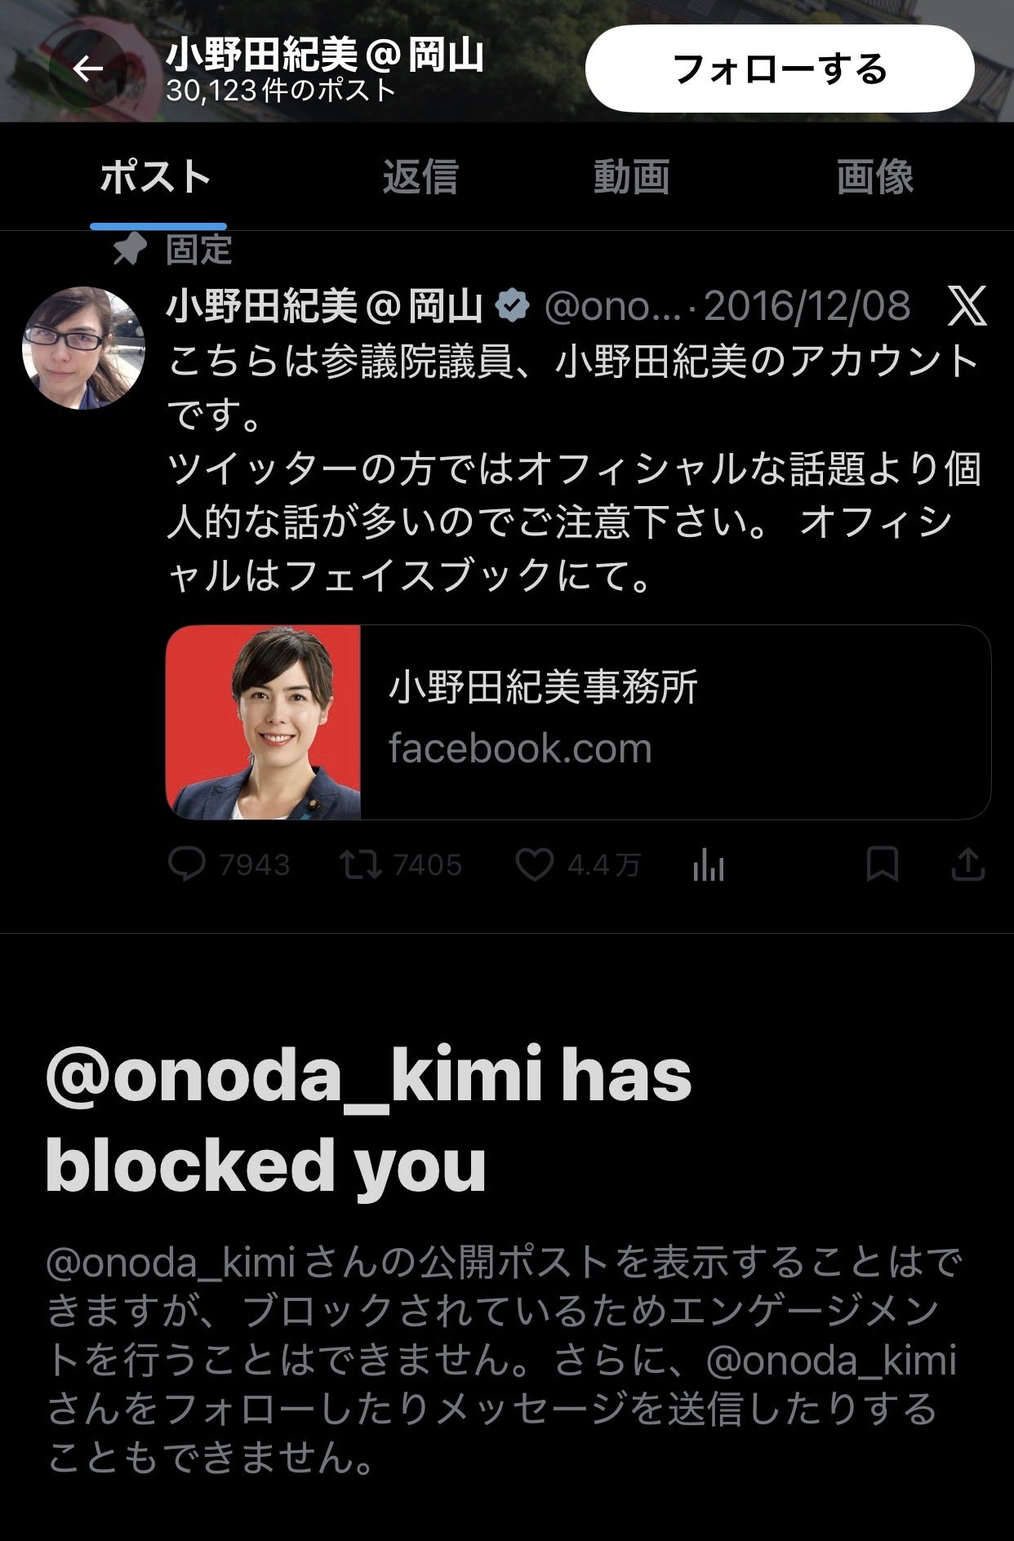Open the X logo icon on post

(x=967, y=306)
